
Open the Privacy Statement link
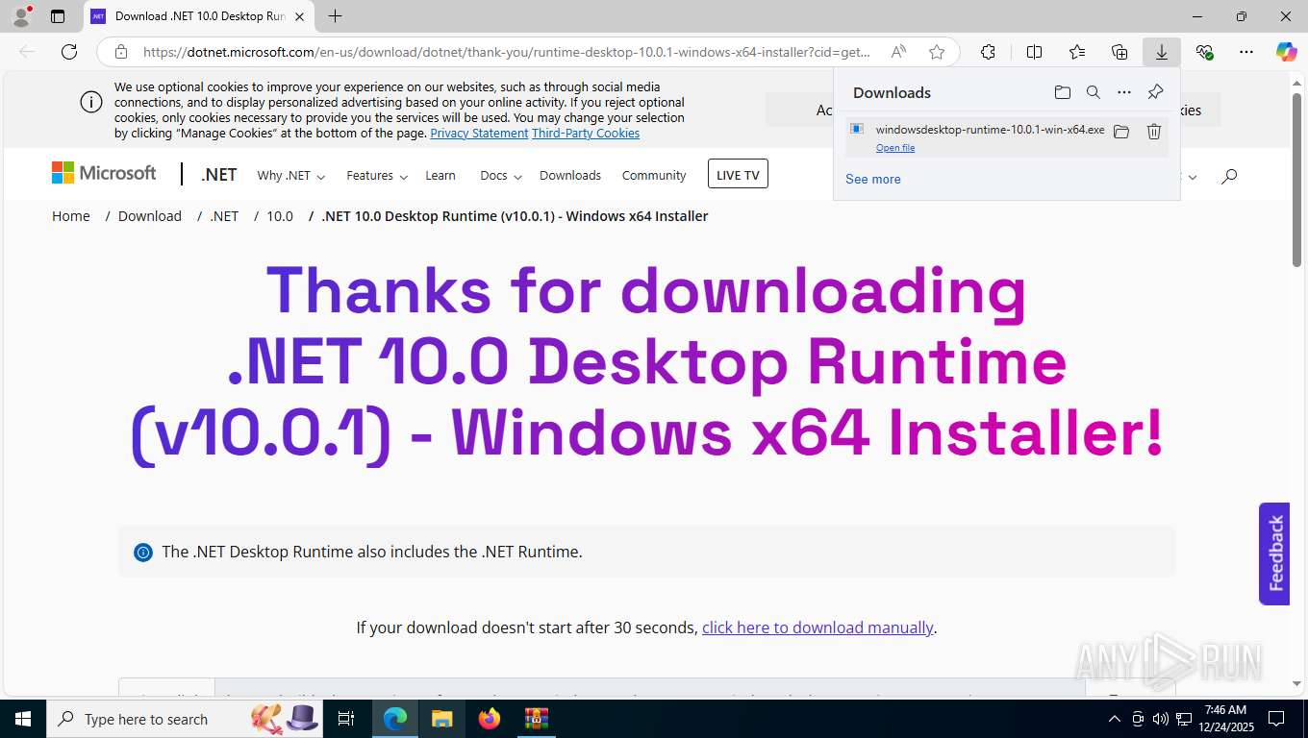point(479,133)
